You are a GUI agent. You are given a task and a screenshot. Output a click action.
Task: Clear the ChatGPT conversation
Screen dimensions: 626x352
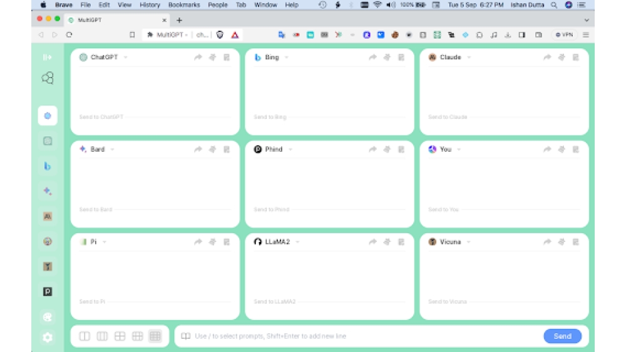(212, 58)
